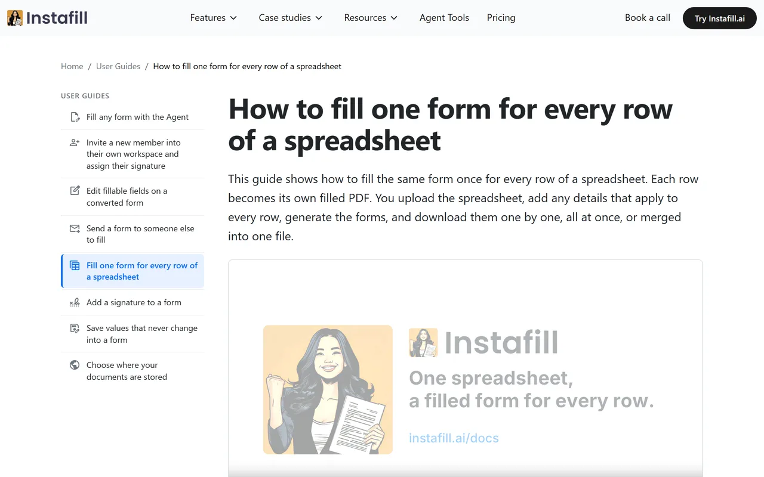Viewport: 764px width, 477px height.
Task: Go to Home in the breadcrumb
Action: click(72, 66)
